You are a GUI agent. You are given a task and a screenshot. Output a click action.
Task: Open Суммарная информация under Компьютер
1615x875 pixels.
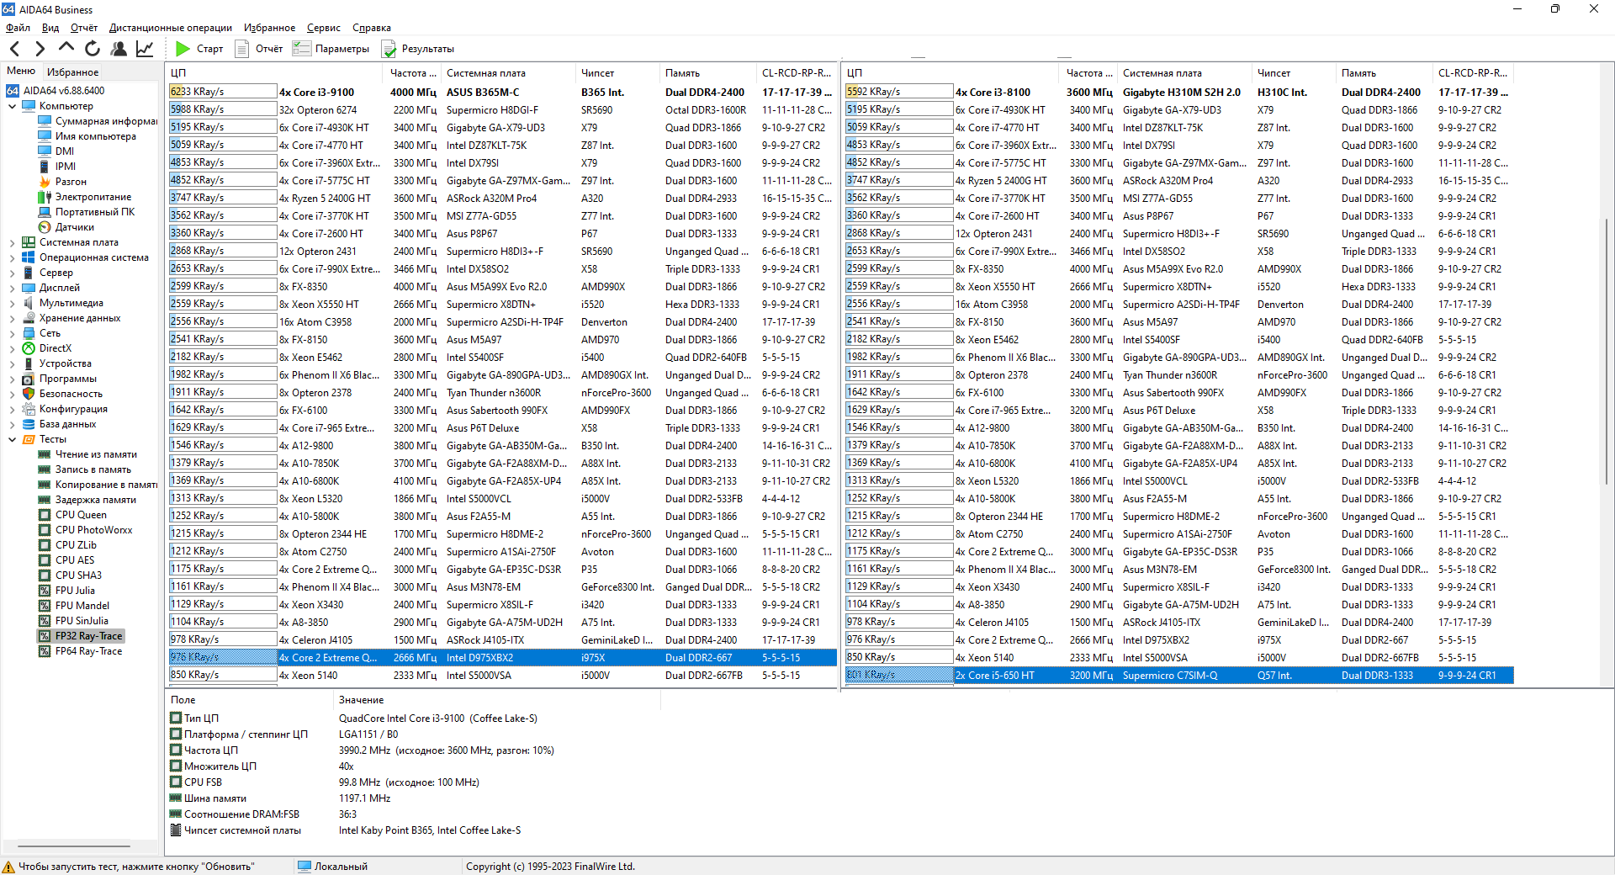[98, 121]
